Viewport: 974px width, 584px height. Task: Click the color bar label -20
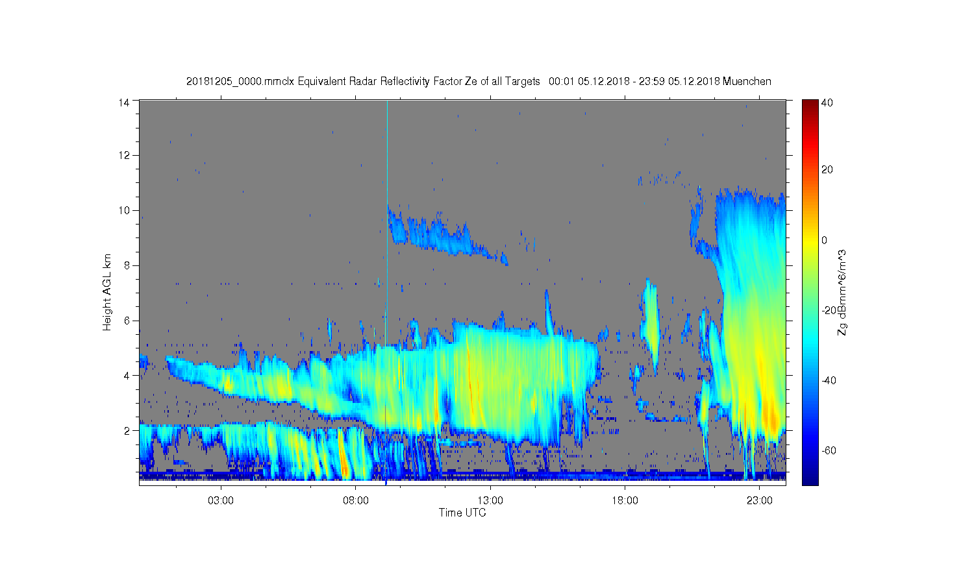click(829, 310)
